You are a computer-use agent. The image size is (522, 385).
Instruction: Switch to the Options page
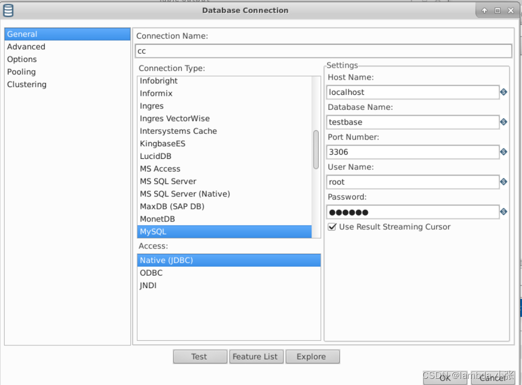[67, 59]
